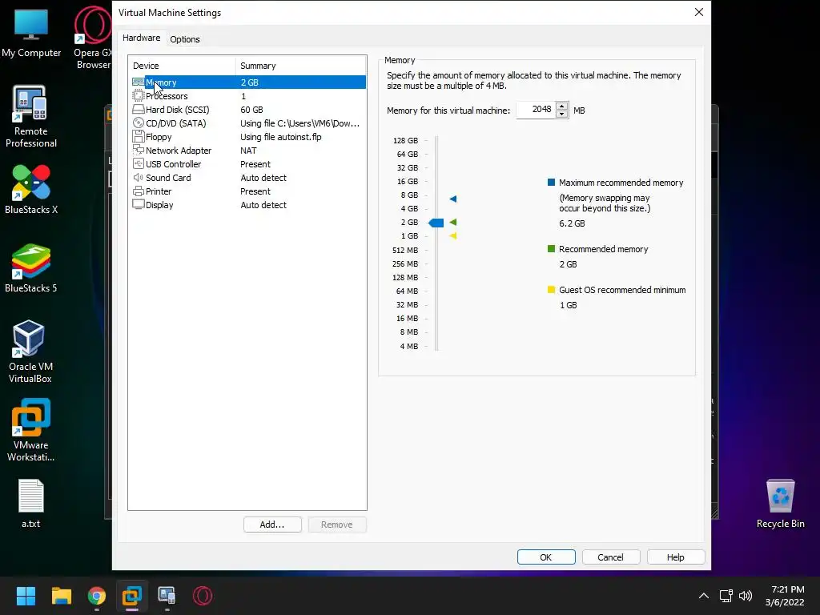This screenshot has width=820, height=615.
Task: Click the 16 GB slider label
Action: click(x=408, y=181)
